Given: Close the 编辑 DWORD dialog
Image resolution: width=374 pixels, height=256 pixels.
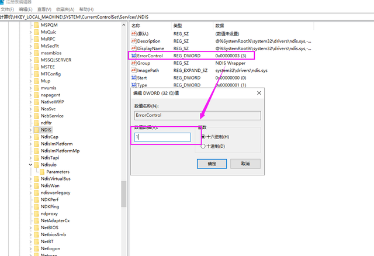Looking at the screenshot, I should pos(259,93).
